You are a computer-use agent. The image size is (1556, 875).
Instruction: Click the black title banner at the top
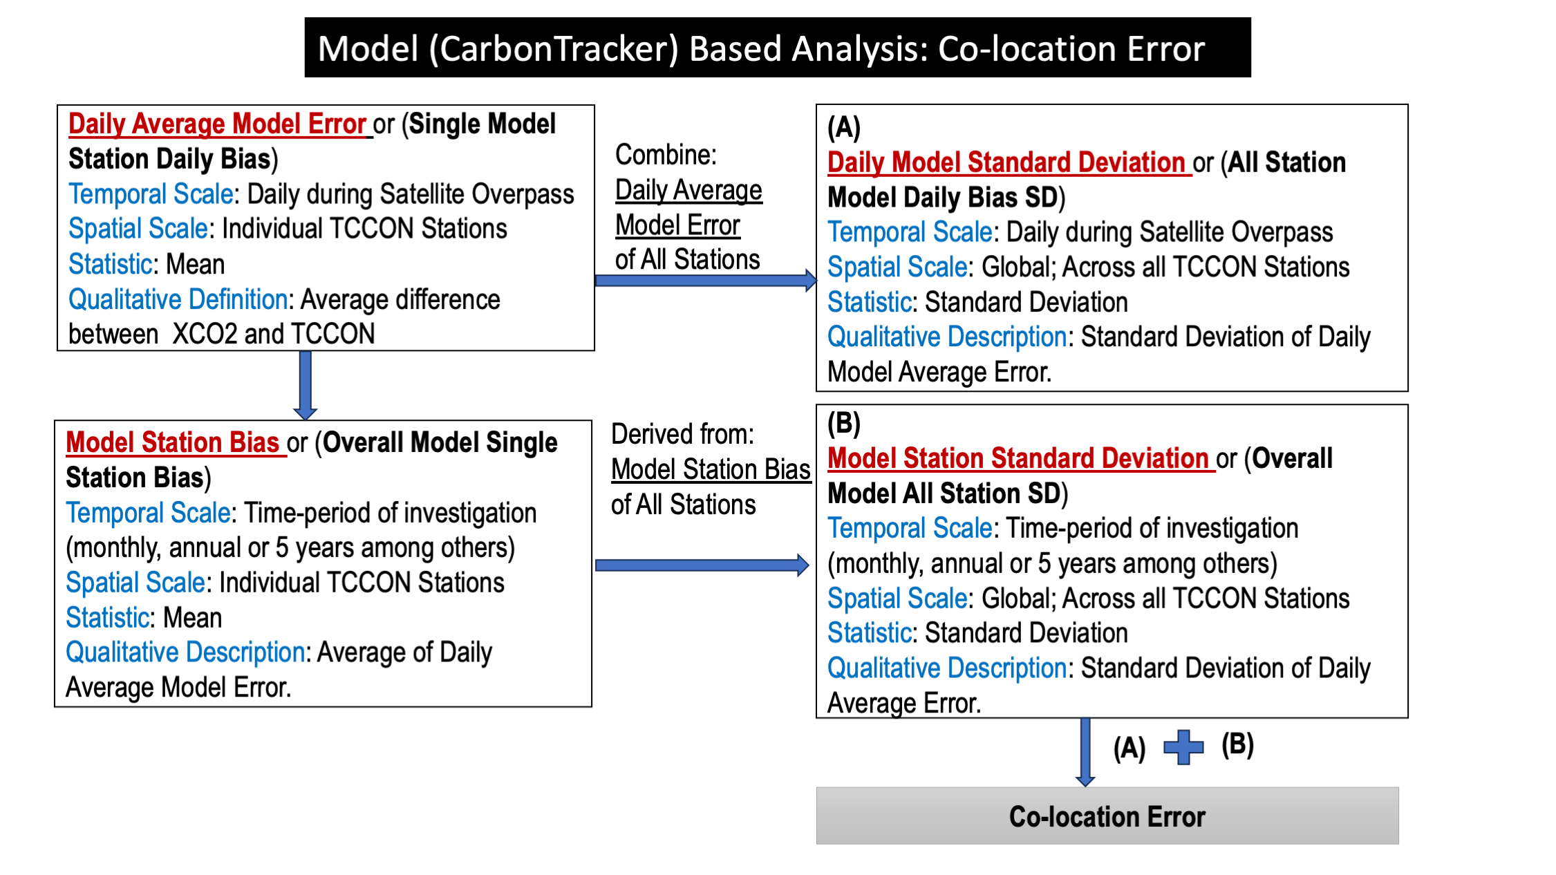(x=777, y=48)
